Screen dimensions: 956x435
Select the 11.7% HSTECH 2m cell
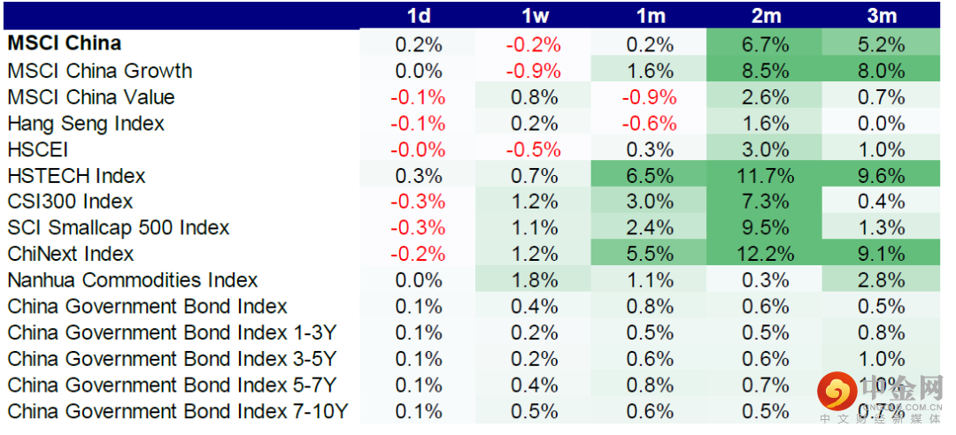pos(764,176)
